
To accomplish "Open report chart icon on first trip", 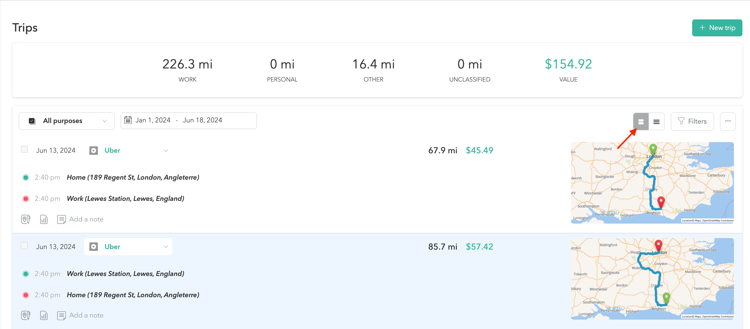I will (44, 219).
